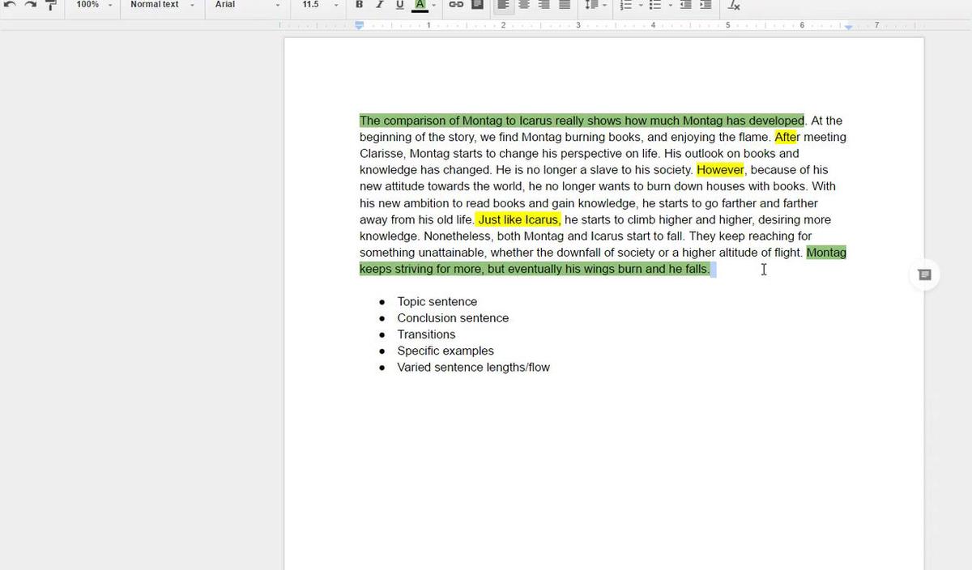
Task: Click highlighted word 'However'
Action: point(720,170)
